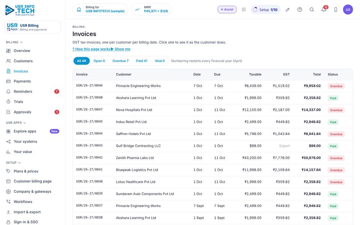Click the USR INFO.TECH logo
The image size is (360, 225).
click(20, 10)
